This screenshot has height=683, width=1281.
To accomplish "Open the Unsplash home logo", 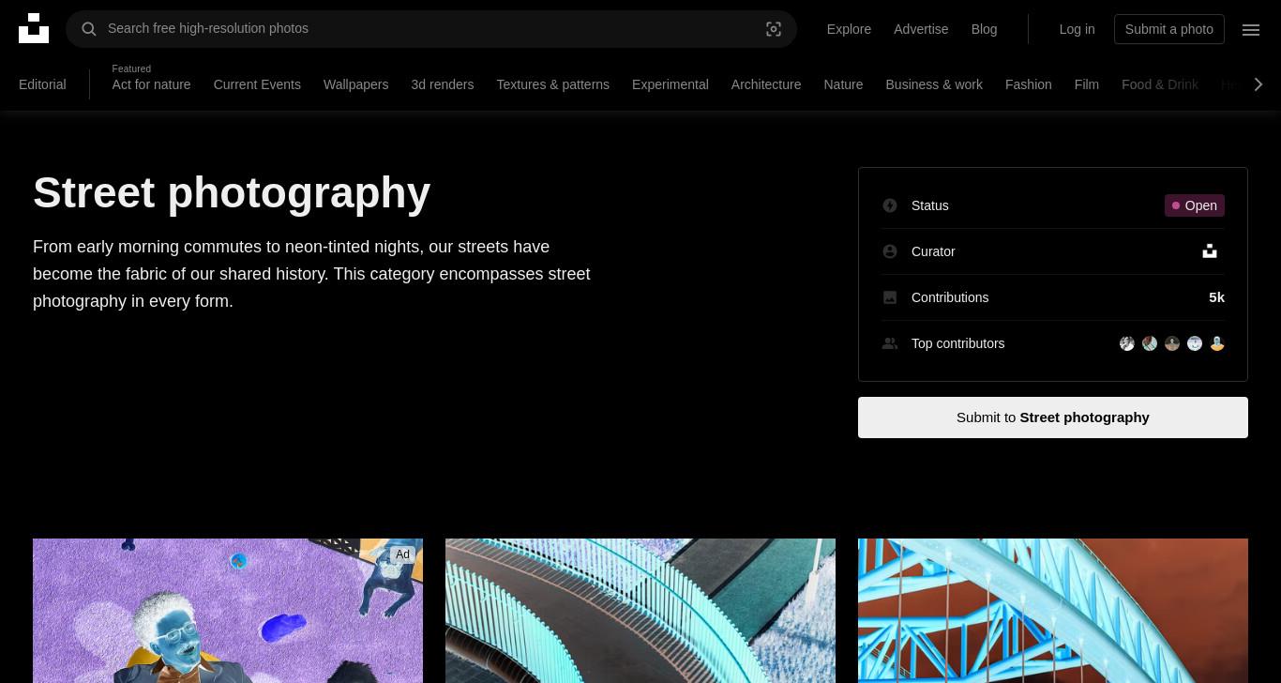I will [x=34, y=28].
